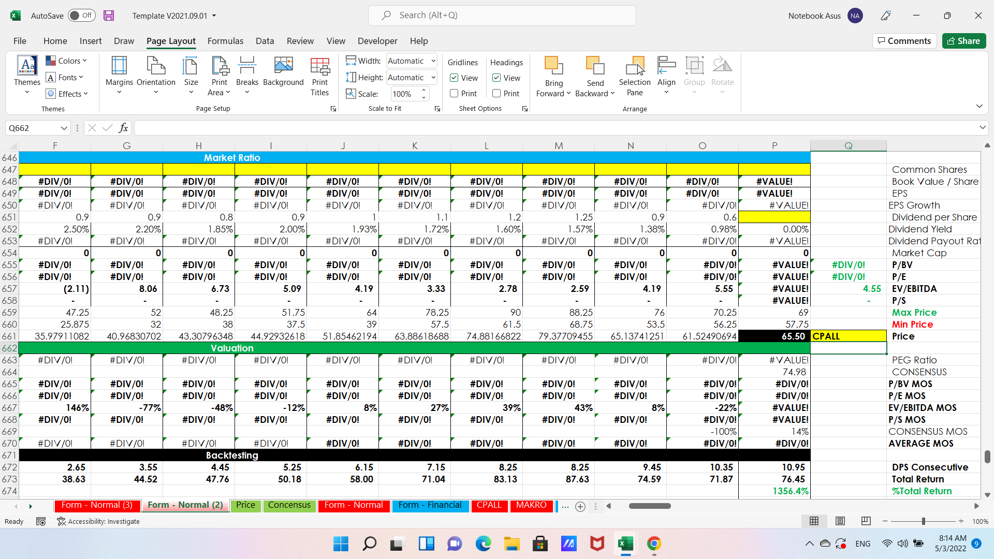Click the zoom slider handle
The width and height of the screenshot is (994, 559).
point(923,521)
